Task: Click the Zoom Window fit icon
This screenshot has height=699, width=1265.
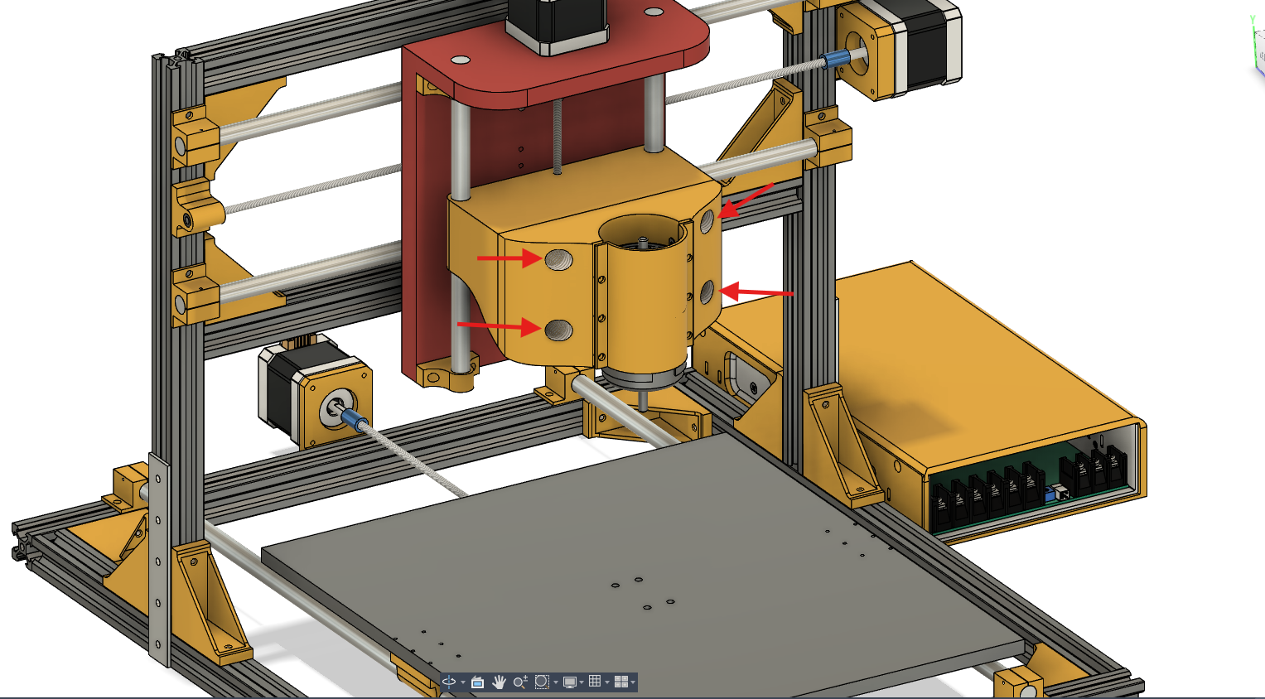Action: pos(542,682)
